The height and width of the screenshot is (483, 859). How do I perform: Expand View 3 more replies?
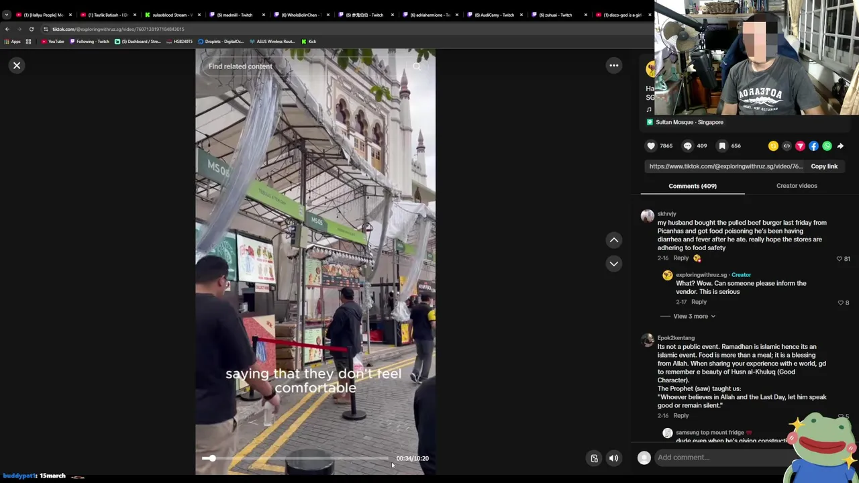pos(694,316)
